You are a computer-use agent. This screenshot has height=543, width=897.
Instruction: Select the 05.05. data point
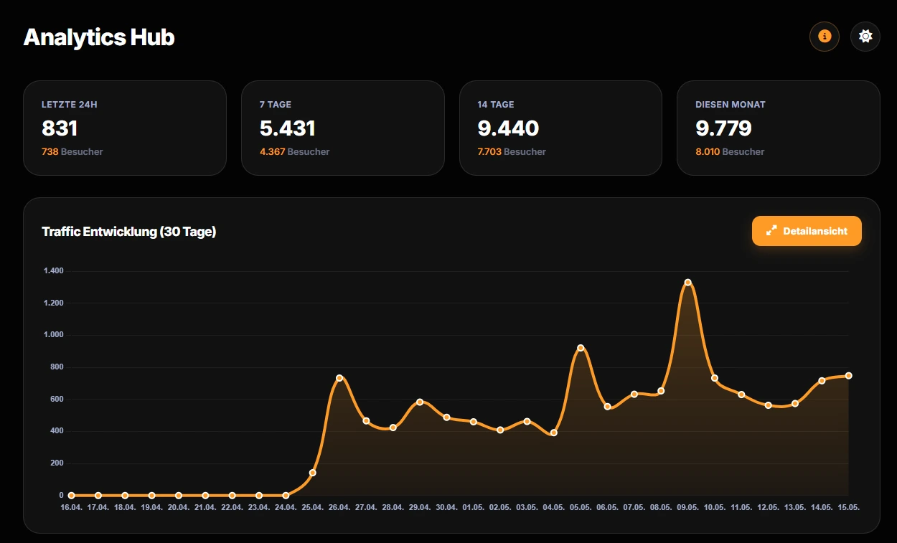(x=581, y=348)
